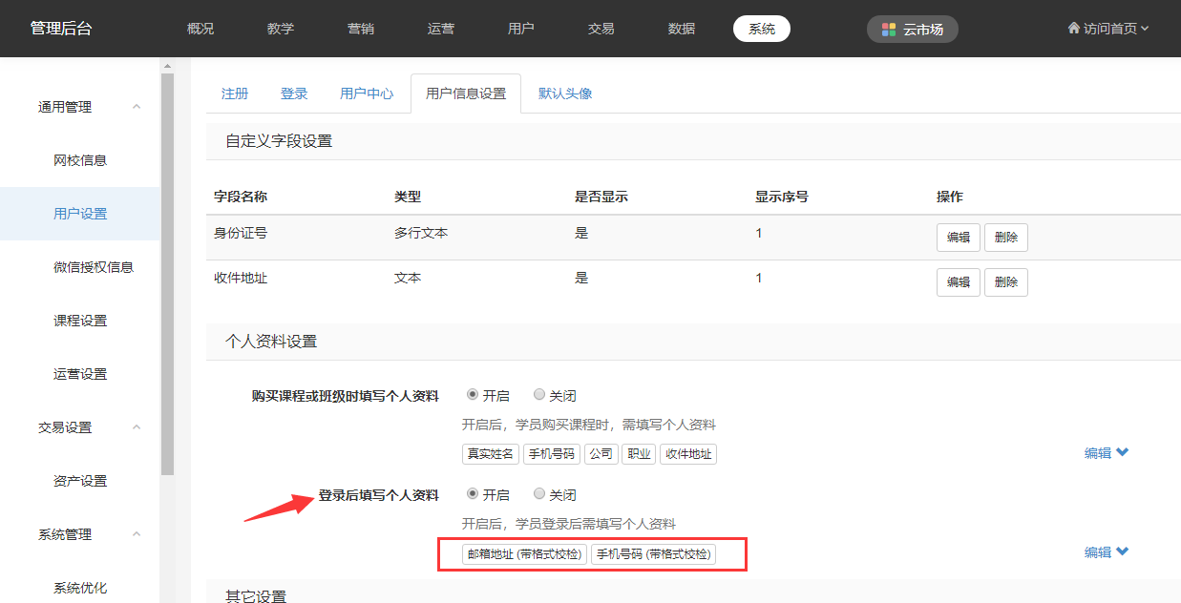The image size is (1181, 603).
Task: Select 关闭 for 购买课程或班级时填写个人资料
Action: tap(539, 395)
